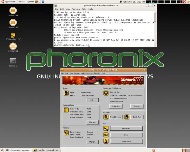Click the Project icon in 3DMark2001
Image resolution: width=190 pixels, height=152 pixels.
(66, 93)
